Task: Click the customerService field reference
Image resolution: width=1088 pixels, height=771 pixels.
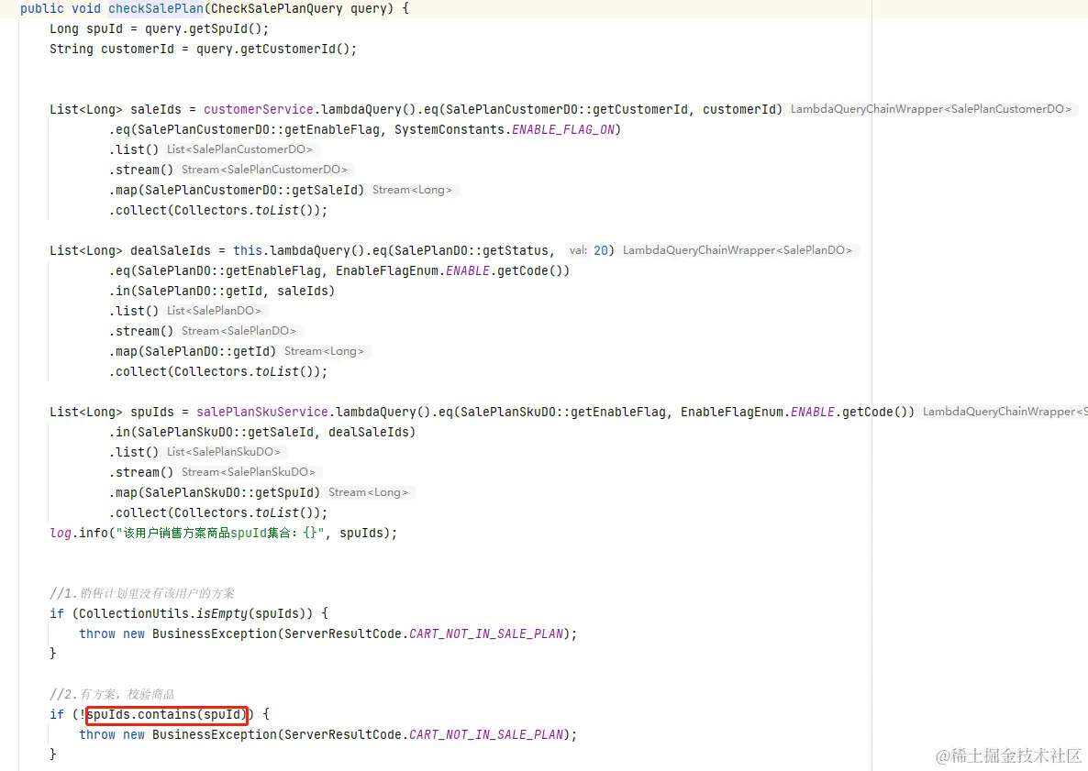Action: (x=258, y=109)
